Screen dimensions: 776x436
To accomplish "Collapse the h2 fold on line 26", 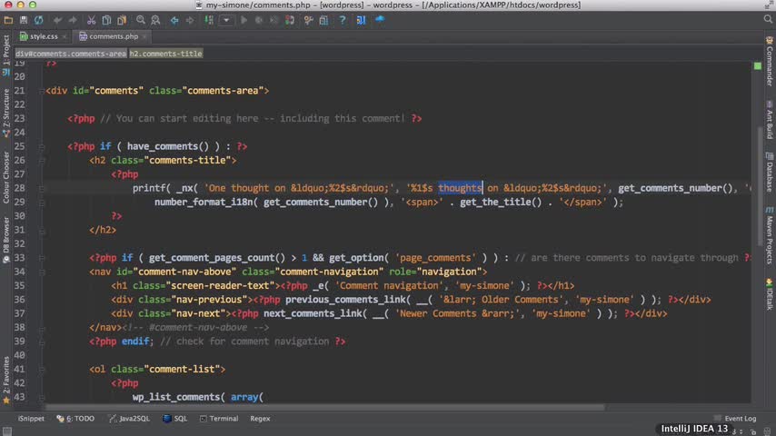I will [x=42, y=161].
